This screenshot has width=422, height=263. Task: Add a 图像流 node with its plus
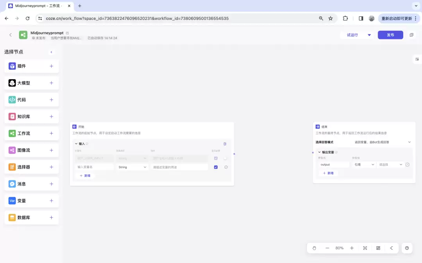point(52,150)
